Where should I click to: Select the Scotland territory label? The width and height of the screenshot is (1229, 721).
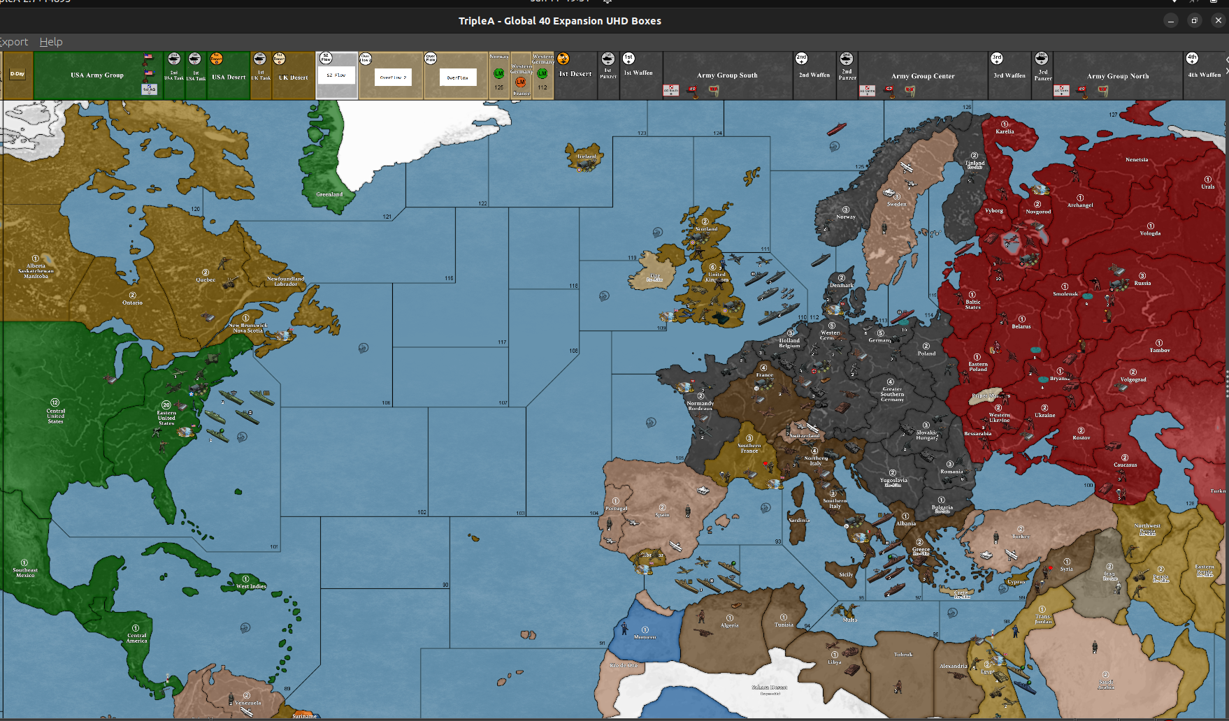tap(706, 228)
